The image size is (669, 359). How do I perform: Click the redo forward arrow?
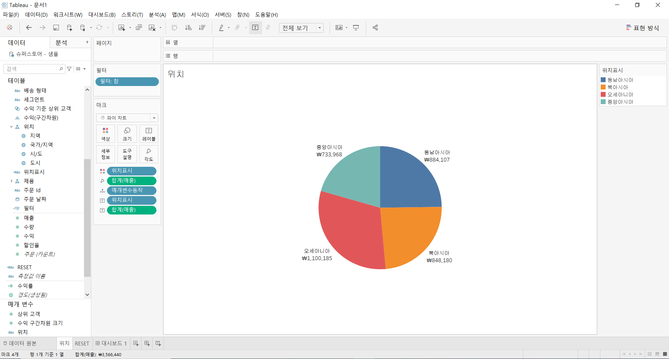coord(43,28)
